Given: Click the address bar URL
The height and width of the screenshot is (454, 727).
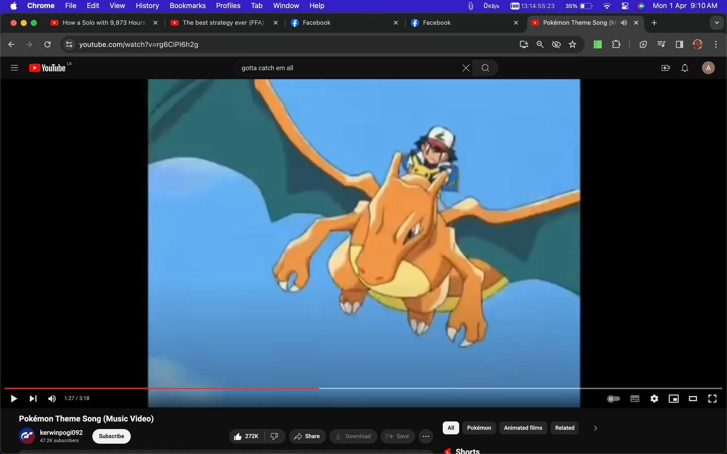Looking at the screenshot, I should click(x=139, y=44).
